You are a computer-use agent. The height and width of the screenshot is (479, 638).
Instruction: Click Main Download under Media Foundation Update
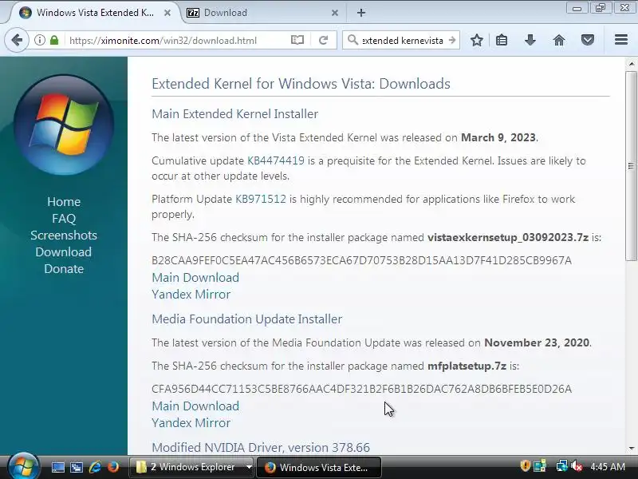click(x=195, y=406)
